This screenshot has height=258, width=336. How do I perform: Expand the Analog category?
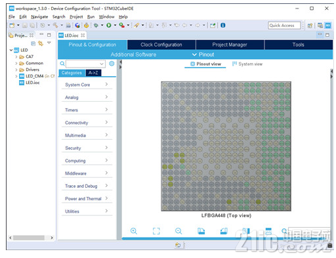[87, 97]
